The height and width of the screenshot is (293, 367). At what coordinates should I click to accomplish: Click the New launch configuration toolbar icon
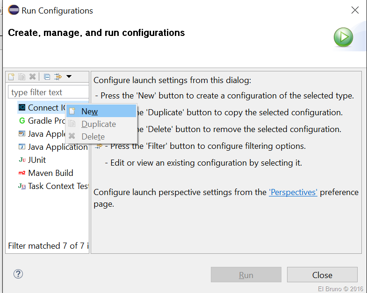pos(11,77)
